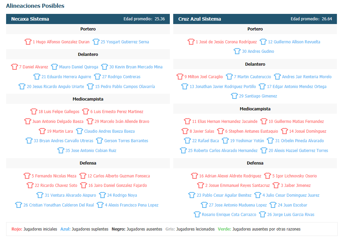Image resolution: width=341 pixels, height=238 pixels.
Task: Click the blue jersey icon beside Yosgart Gutierrez Serna
Action: [96, 42]
